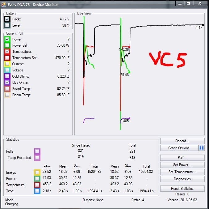This screenshot has height=209, width=209.
Task: Open the Graph Options menu
Action: 179,148
